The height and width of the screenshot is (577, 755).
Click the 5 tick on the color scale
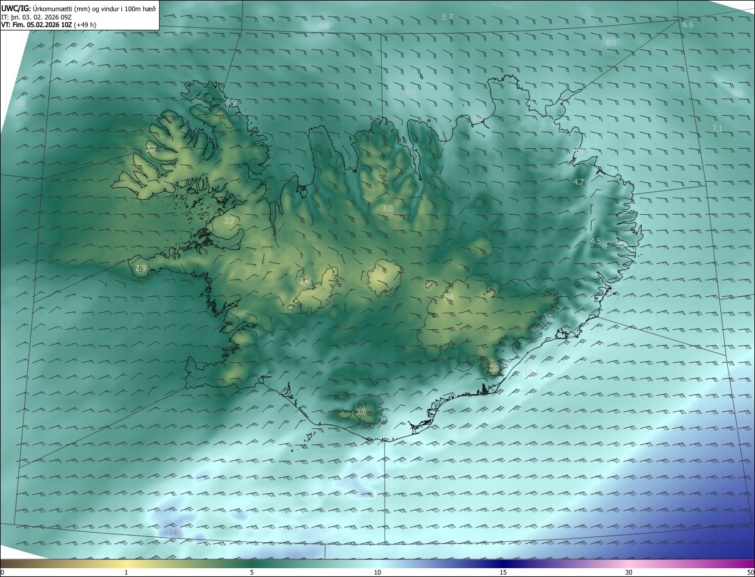click(x=252, y=572)
